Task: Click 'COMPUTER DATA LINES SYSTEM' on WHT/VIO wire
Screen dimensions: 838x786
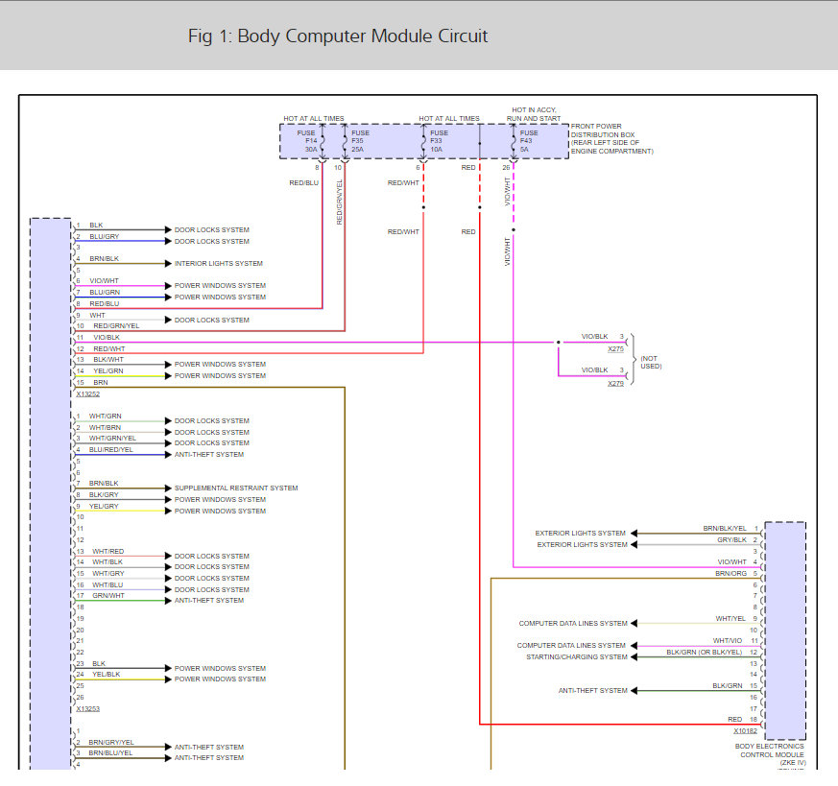Action: pos(571,646)
